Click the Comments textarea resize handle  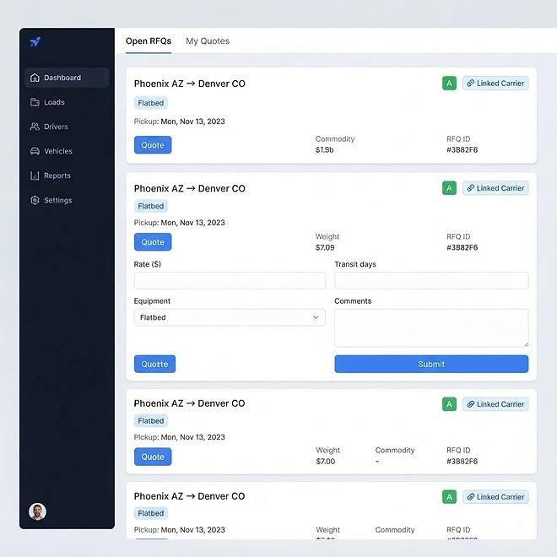click(x=526, y=343)
